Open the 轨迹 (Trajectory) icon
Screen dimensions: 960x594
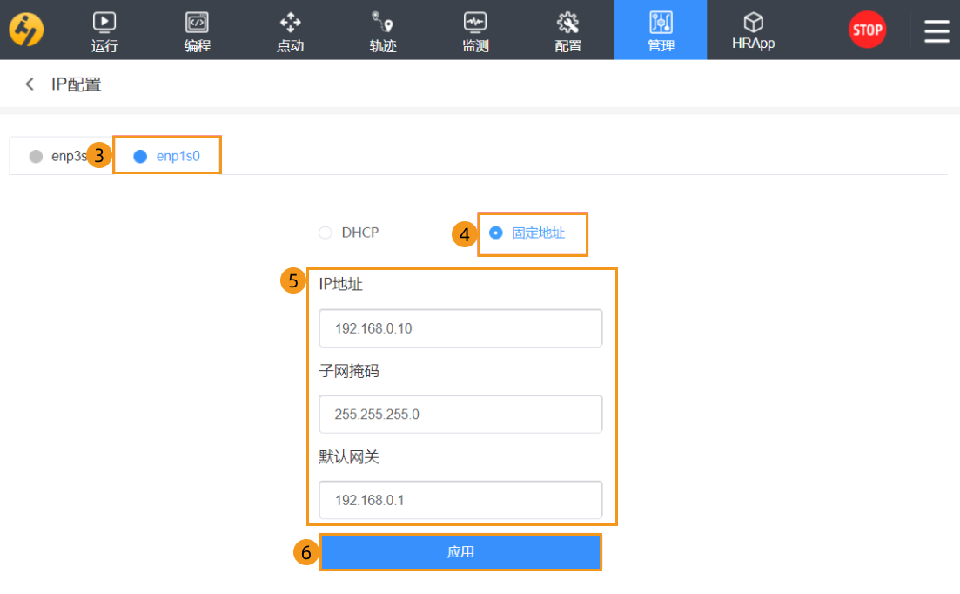click(383, 23)
